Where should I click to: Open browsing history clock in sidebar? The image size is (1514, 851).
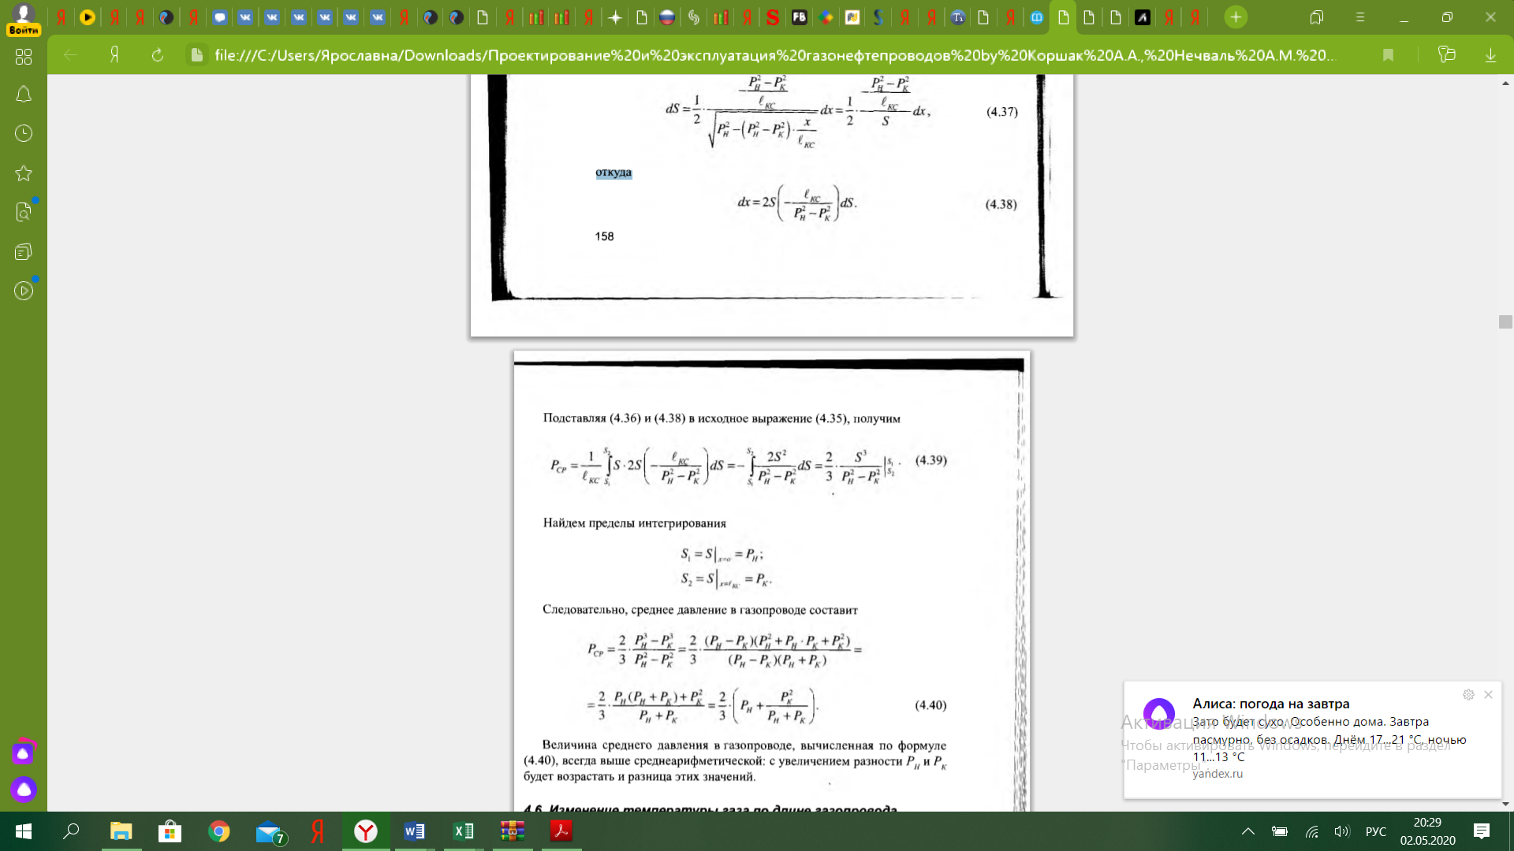[x=24, y=133]
